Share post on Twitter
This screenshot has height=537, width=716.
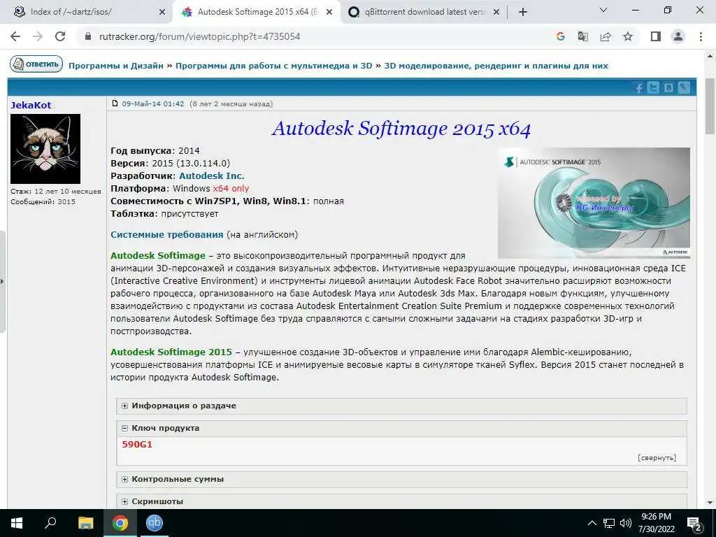pos(654,87)
